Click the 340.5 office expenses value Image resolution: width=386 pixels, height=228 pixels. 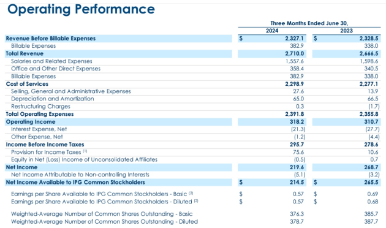[x=371, y=69]
